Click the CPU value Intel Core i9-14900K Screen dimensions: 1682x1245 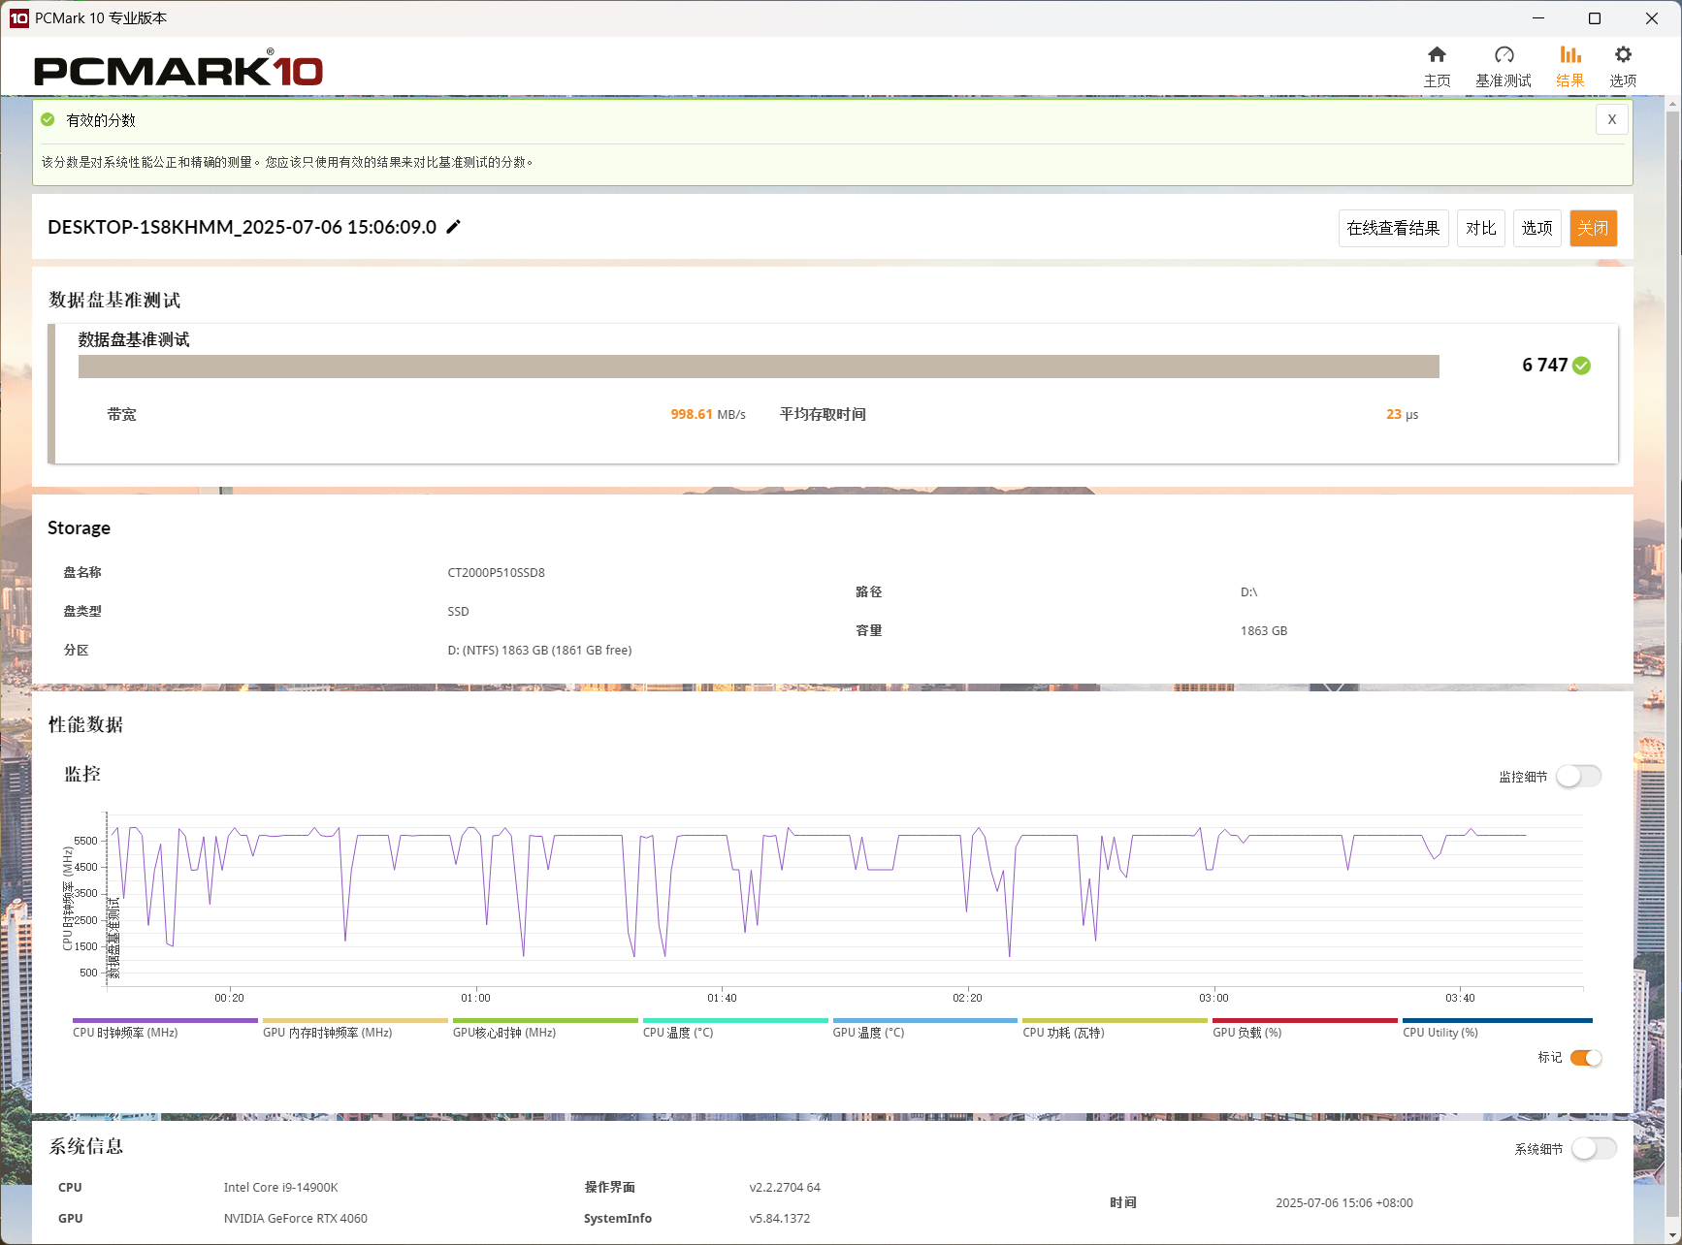coord(280,1187)
